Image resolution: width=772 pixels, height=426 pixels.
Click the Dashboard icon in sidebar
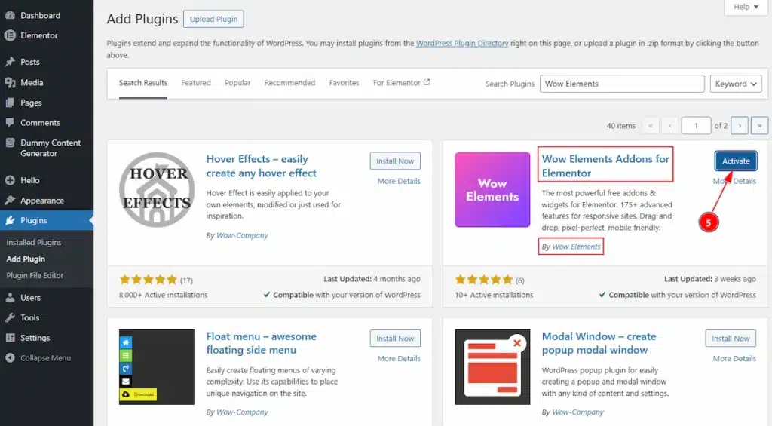click(10, 15)
